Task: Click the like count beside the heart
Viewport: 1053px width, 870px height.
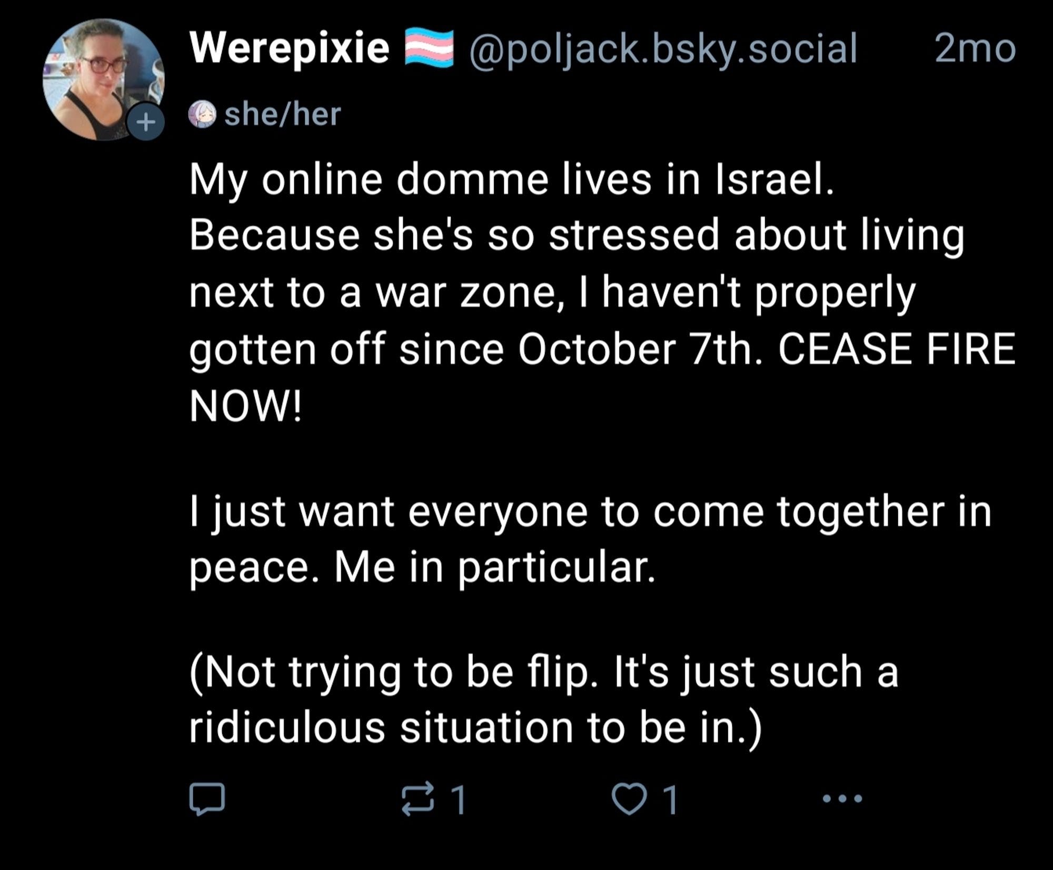Action: (670, 800)
